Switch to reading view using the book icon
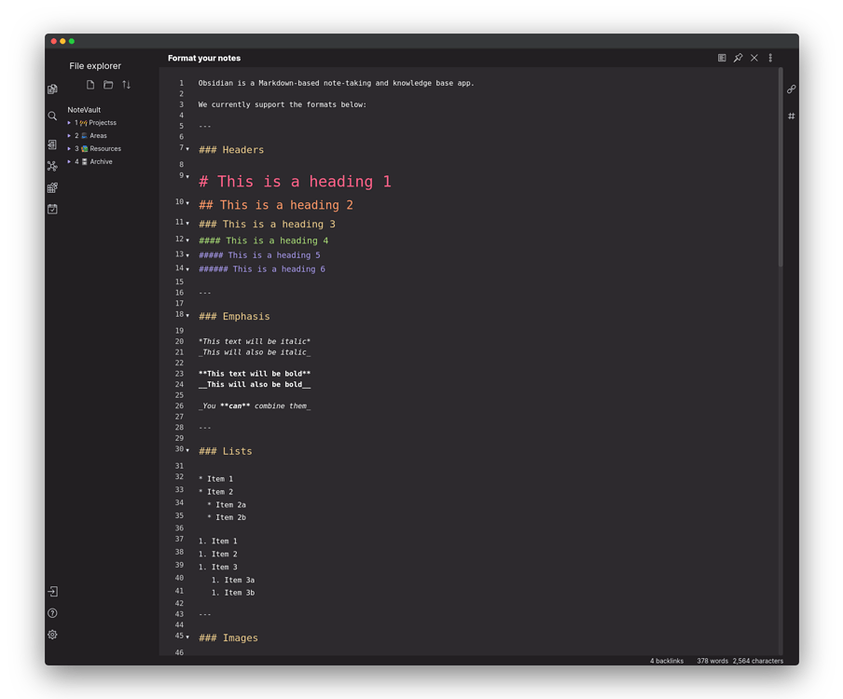 coord(722,58)
